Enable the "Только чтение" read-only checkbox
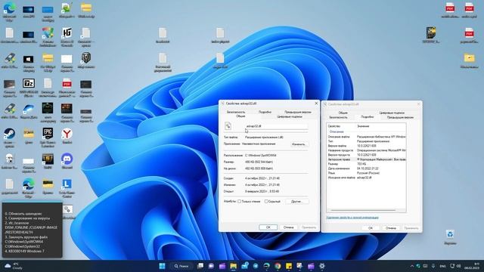The height and width of the screenshot is (272, 484). coord(239,202)
